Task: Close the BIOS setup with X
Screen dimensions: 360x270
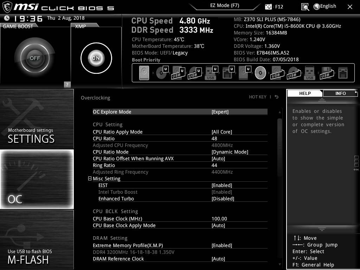Action: point(350,7)
